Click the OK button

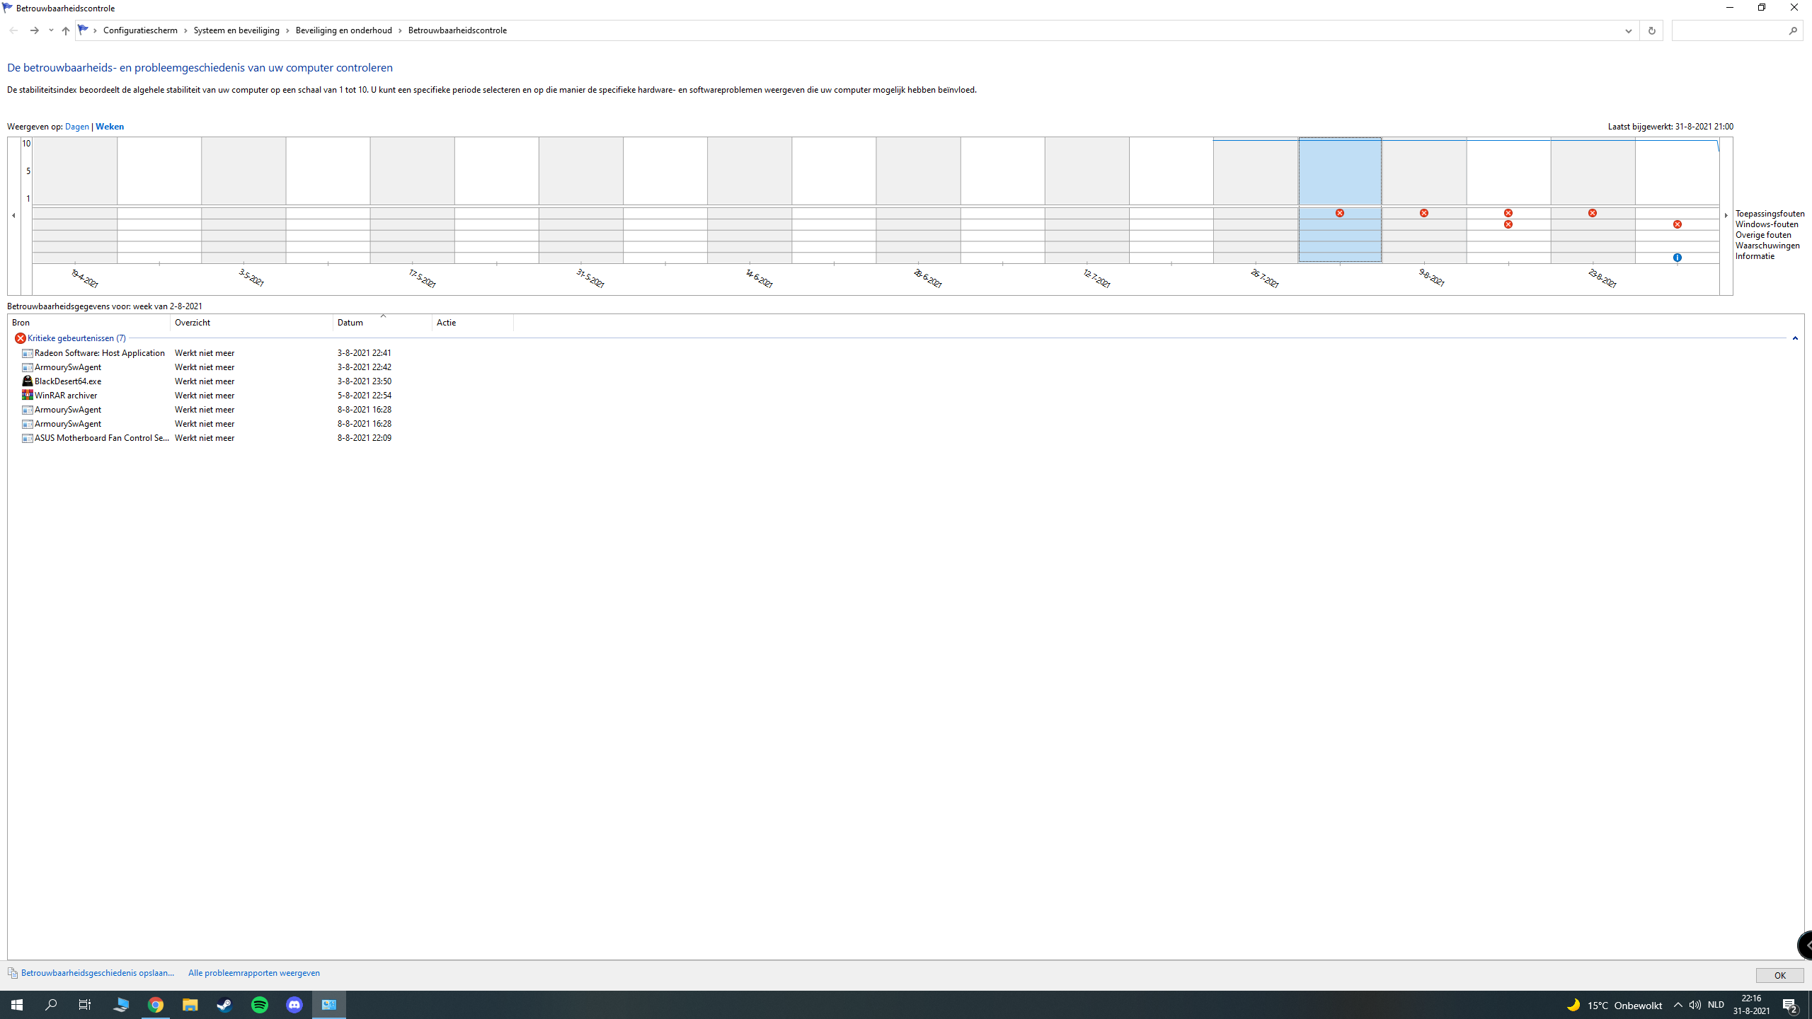(x=1779, y=975)
